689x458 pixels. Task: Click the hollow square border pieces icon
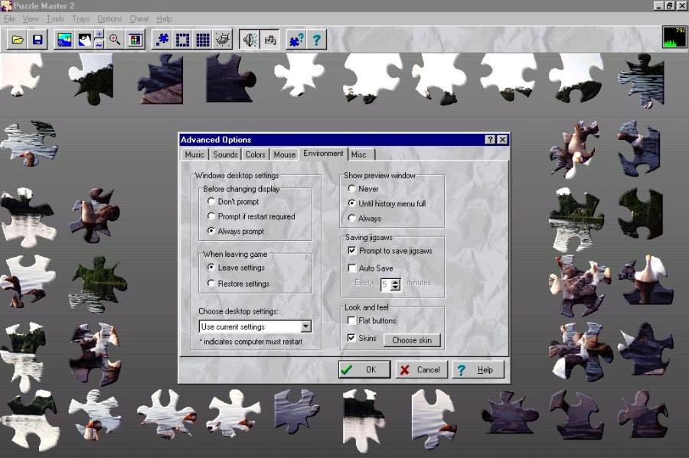pos(182,40)
